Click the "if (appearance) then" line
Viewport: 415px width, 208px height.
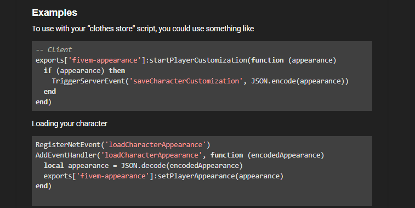[84, 71]
